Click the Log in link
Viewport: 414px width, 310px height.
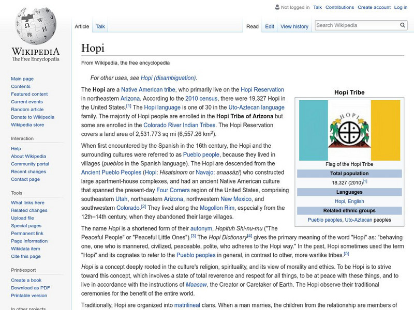pyautogui.click(x=401, y=8)
